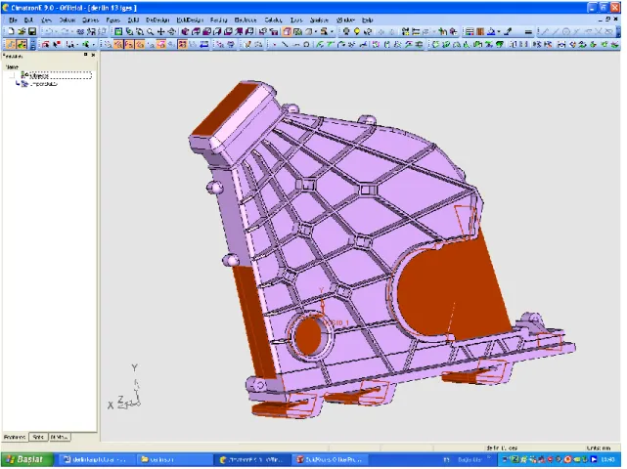Select the Line sketch tool
The width and height of the screenshot is (627, 469).
(285, 44)
